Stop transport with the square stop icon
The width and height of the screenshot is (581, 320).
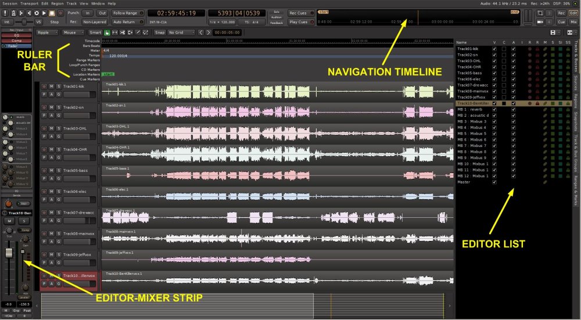pyautogui.click(x=52, y=13)
